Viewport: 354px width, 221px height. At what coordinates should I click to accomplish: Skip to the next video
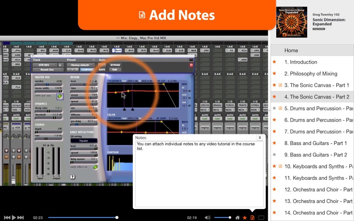tap(20, 217)
